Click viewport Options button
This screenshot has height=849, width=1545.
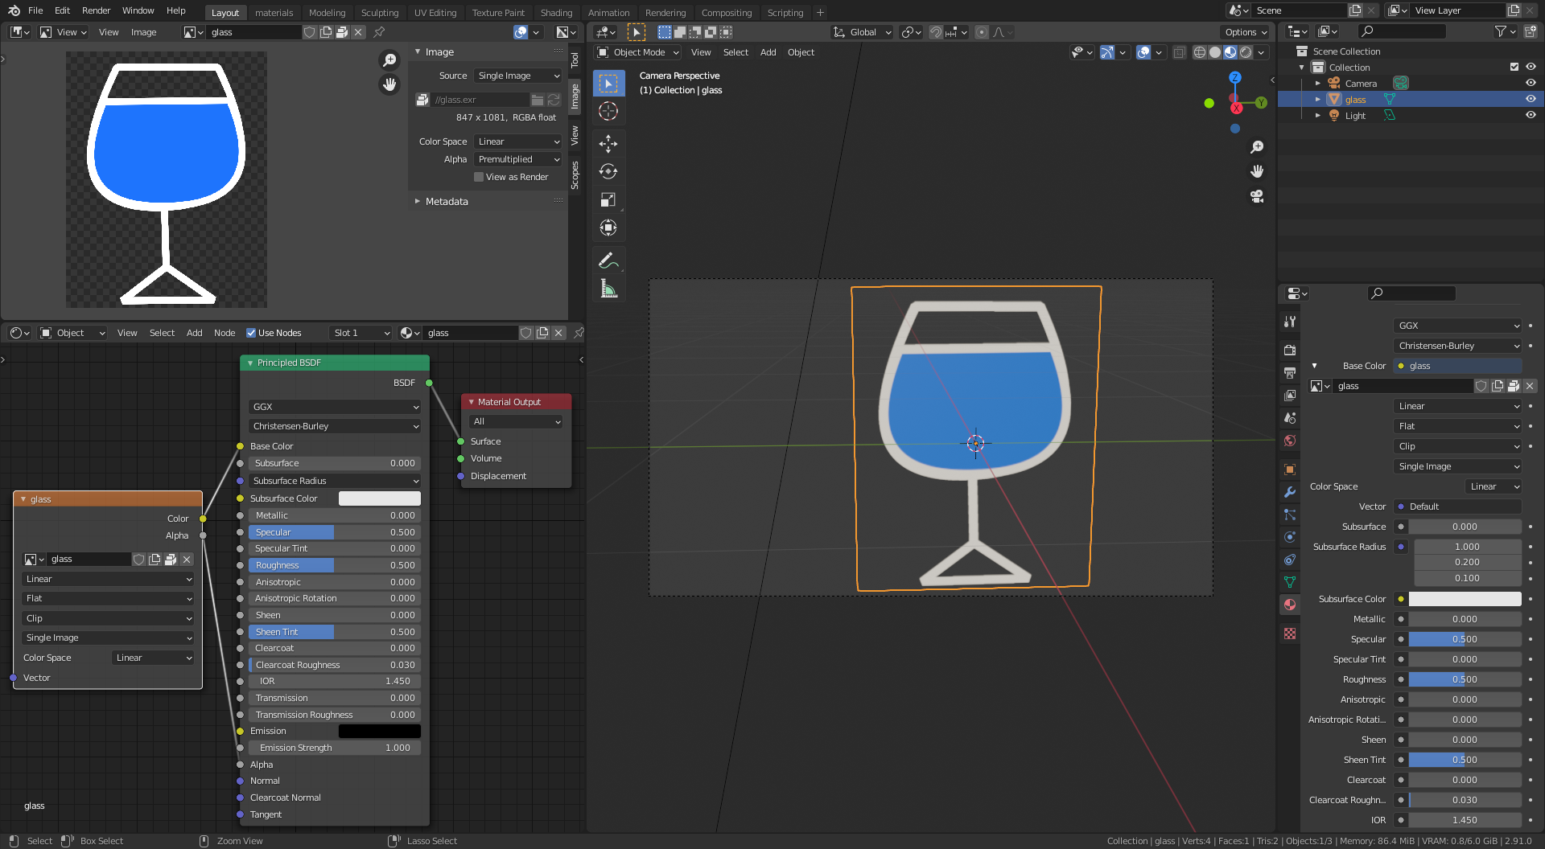(1245, 32)
